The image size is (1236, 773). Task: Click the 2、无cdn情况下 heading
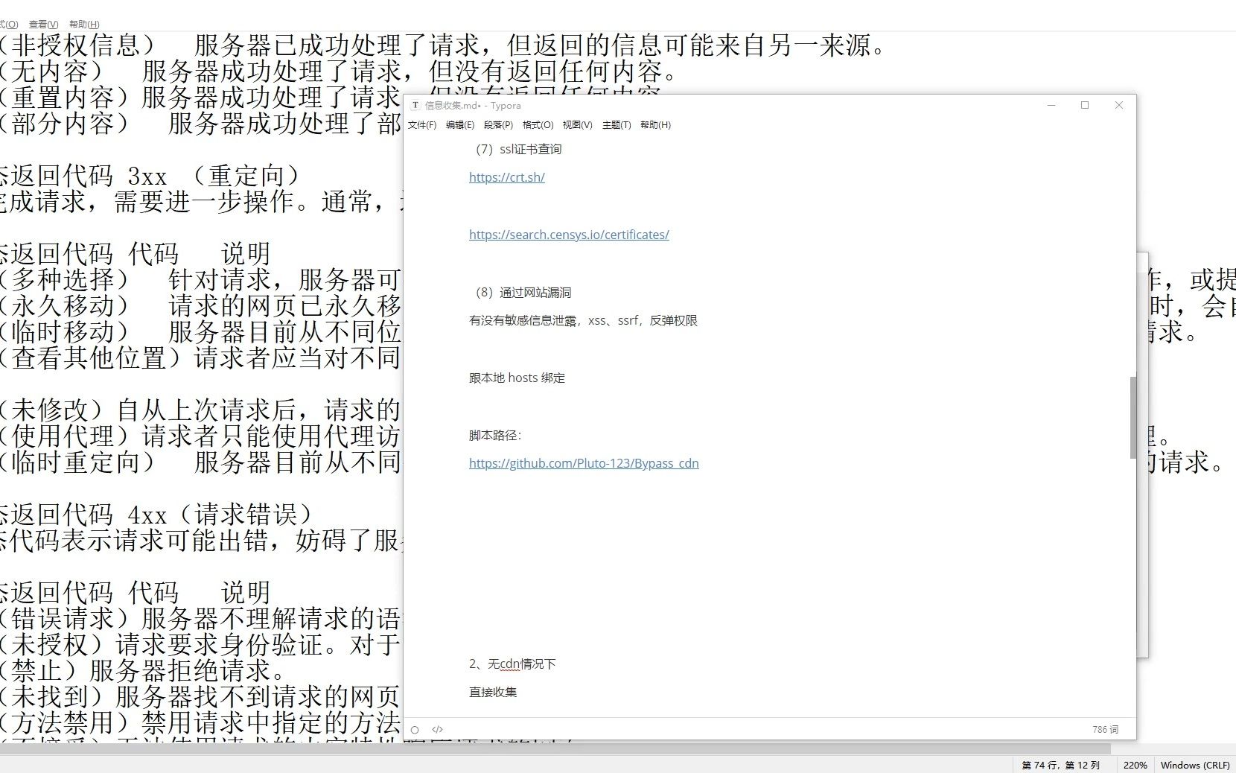[512, 664]
